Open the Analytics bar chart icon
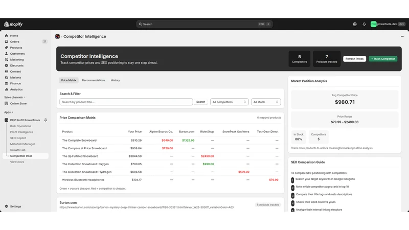The height and width of the screenshot is (230, 409). [7, 89]
